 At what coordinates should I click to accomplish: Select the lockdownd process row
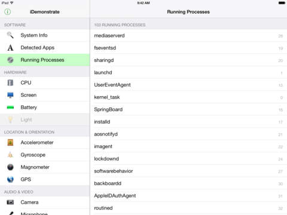[x=188, y=159]
